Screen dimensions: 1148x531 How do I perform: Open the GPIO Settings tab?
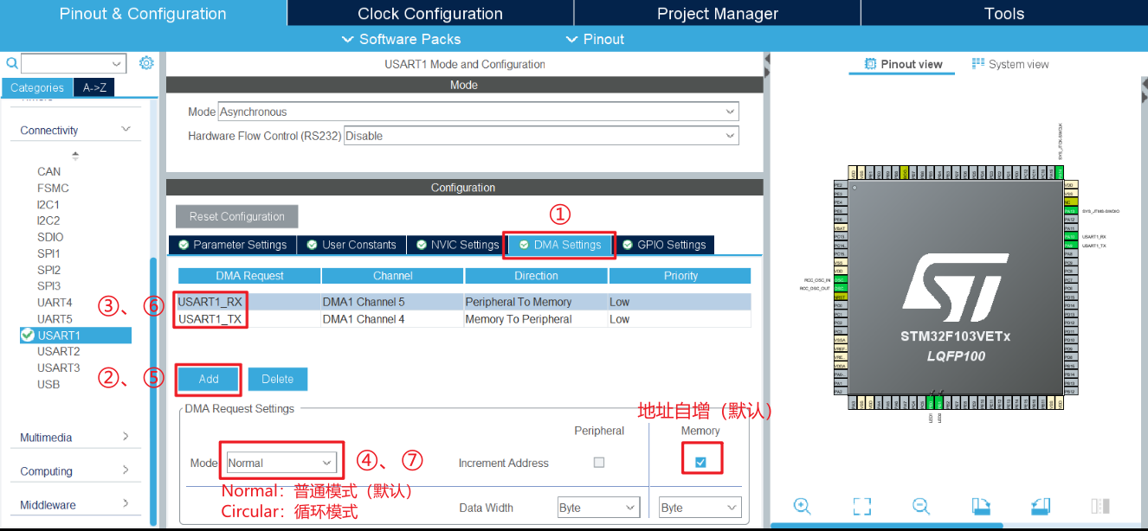[665, 245]
